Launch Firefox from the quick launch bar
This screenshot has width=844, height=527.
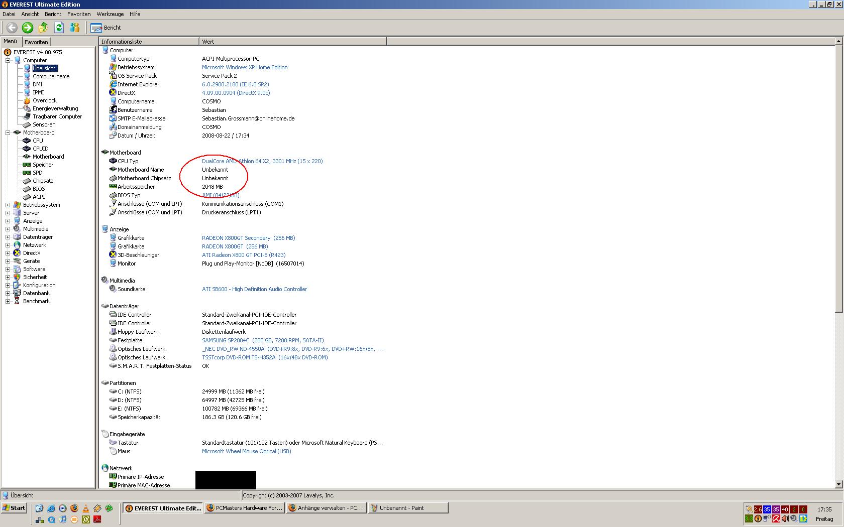pyautogui.click(x=74, y=508)
